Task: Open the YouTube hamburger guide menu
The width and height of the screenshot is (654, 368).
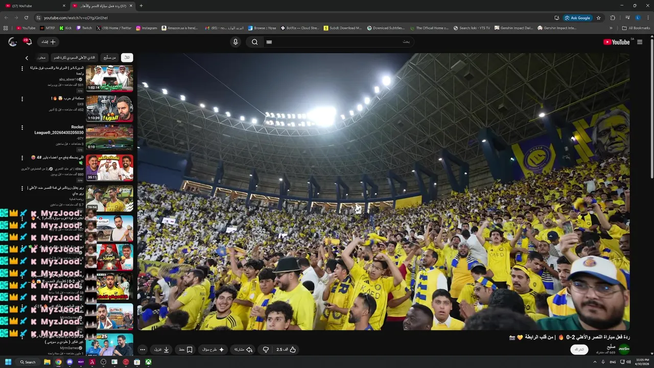Action: 639,42
